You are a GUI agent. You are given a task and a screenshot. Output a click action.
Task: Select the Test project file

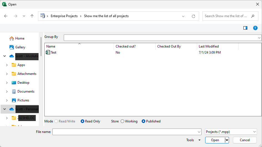click(x=54, y=53)
